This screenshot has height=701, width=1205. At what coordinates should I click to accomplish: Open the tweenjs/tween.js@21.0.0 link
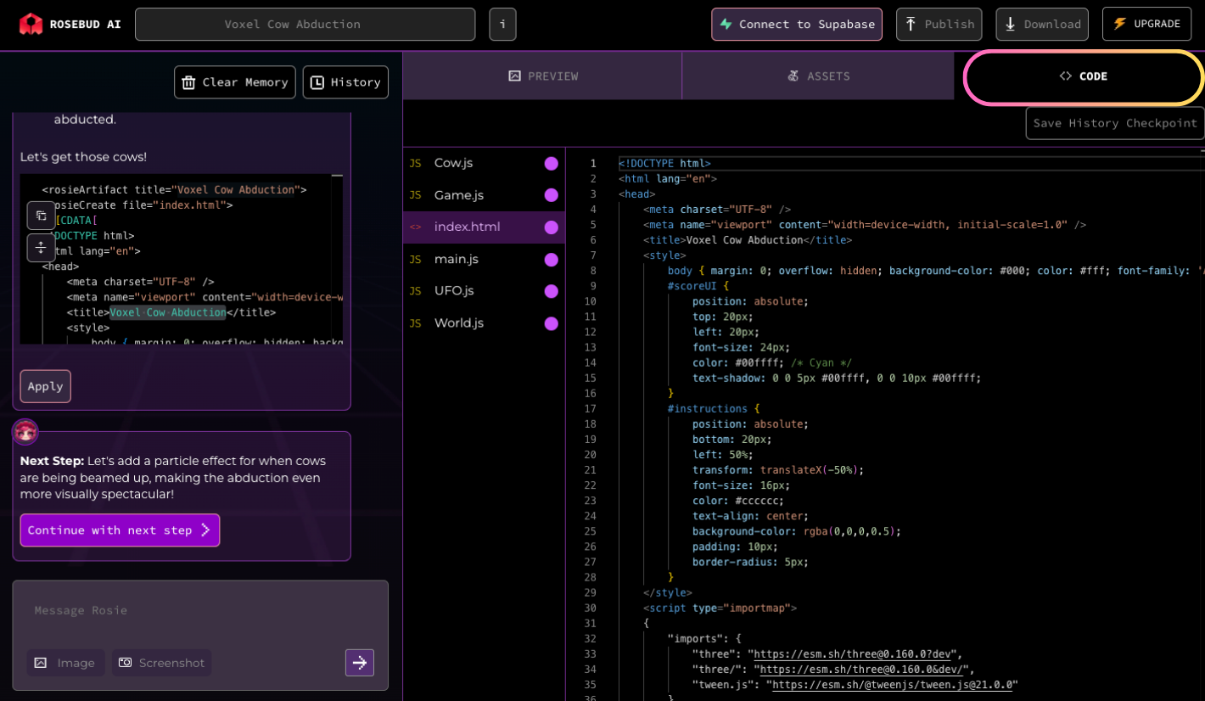click(892, 685)
